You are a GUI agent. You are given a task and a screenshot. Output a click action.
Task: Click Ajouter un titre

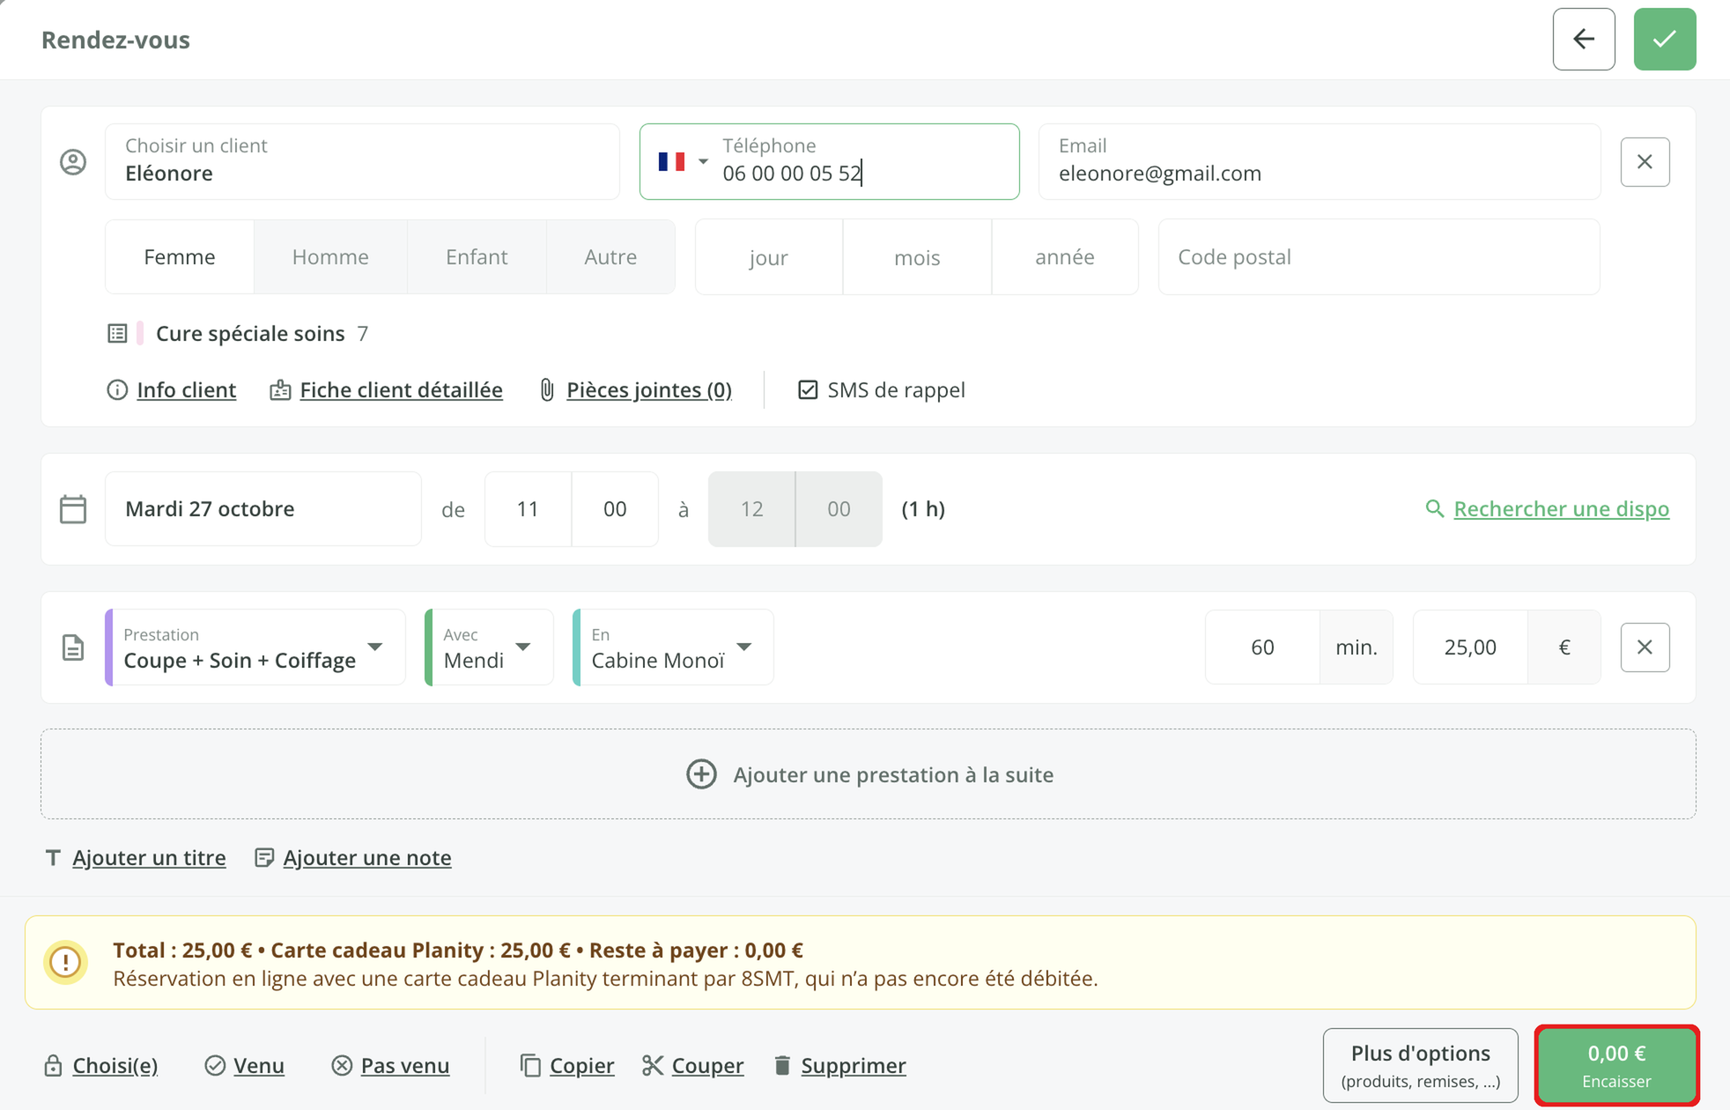pyautogui.click(x=149, y=858)
